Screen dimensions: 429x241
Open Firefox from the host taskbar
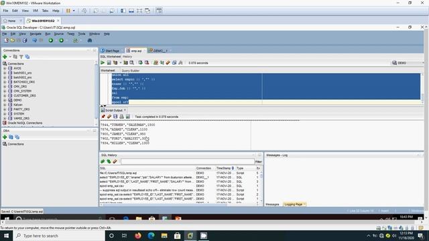138,236
